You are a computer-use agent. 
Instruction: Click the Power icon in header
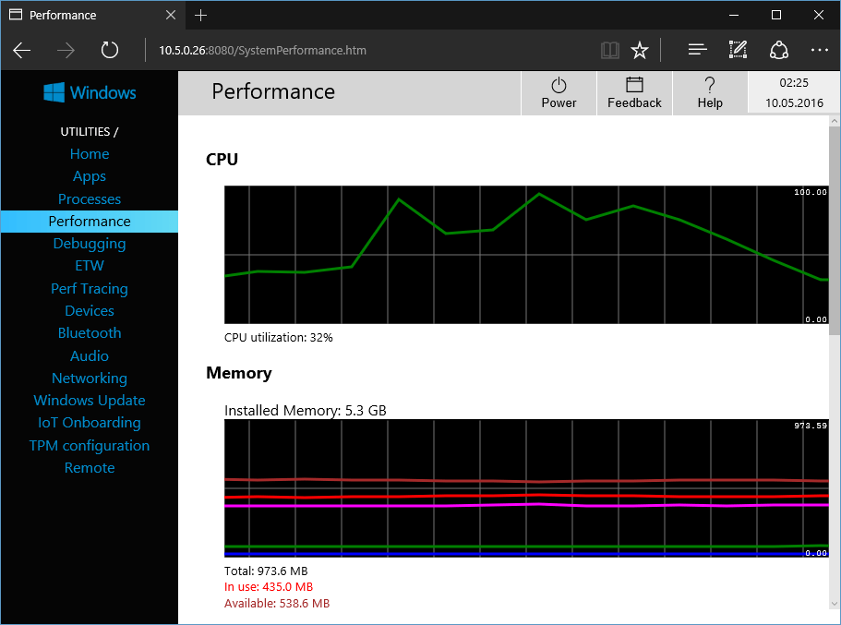tap(559, 85)
